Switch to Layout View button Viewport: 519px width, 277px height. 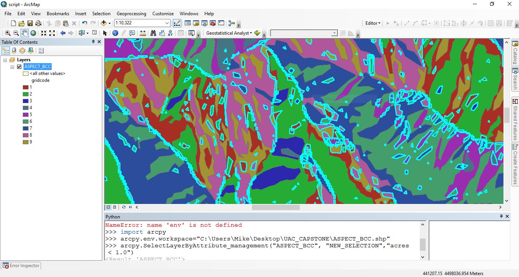pos(114,207)
